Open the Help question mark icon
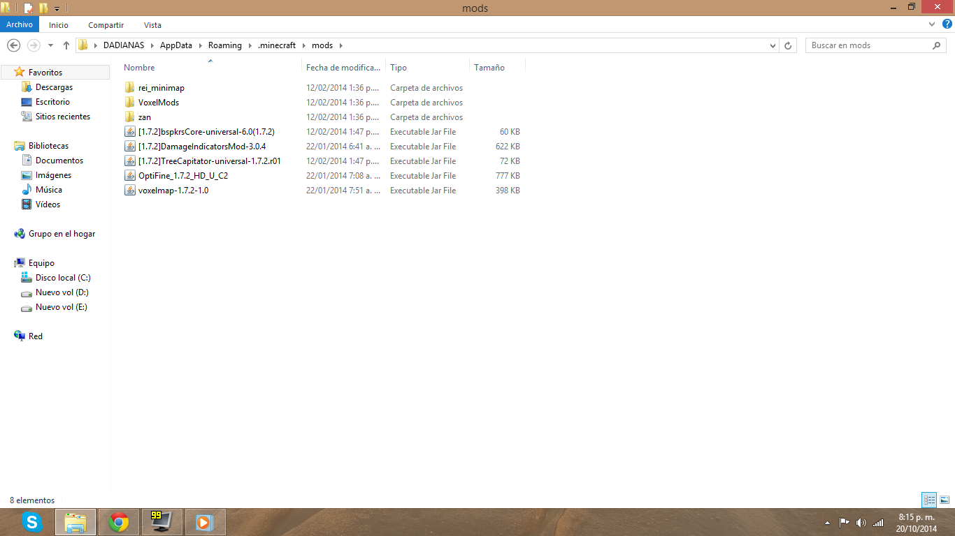The width and height of the screenshot is (955, 536). point(946,24)
